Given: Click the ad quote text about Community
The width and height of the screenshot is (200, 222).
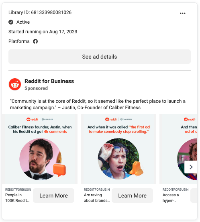Looking at the screenshot, I should (98, 104).
